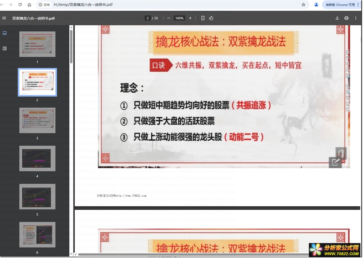Click the file site info chip in address bar
The height and width of the screenshot is (258, 363).
pos(44,5)
